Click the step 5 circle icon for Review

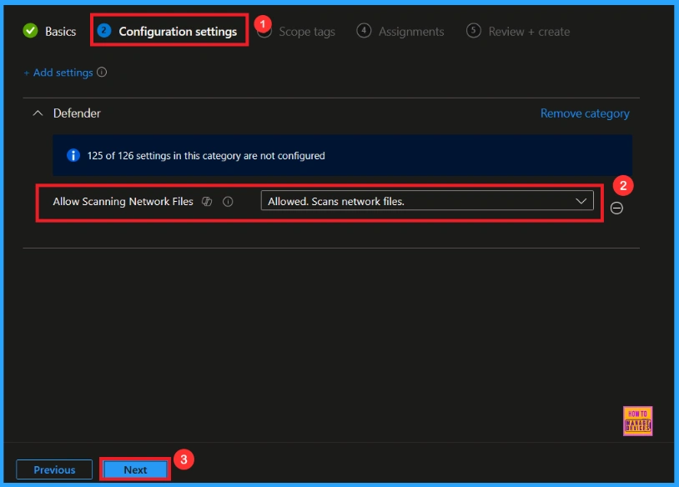click(474, 31)
